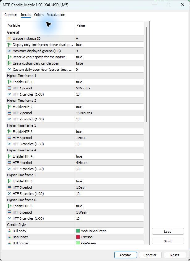This screenshot has width=190, height=261.
Task: Toggle the Use a custom daily candle open value
Action: tap(109, 63)
